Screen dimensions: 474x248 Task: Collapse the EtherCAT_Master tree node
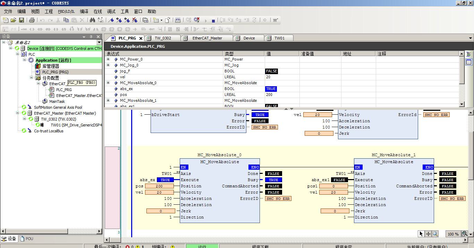(18, 113)
